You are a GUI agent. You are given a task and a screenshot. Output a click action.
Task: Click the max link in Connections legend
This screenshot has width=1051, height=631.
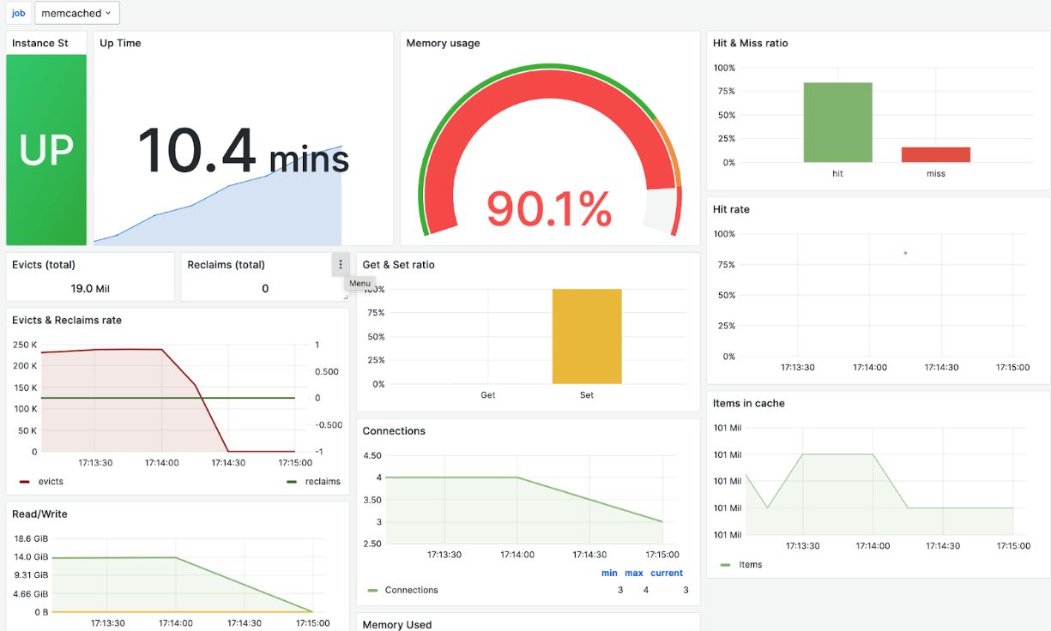tap(633, 573)
